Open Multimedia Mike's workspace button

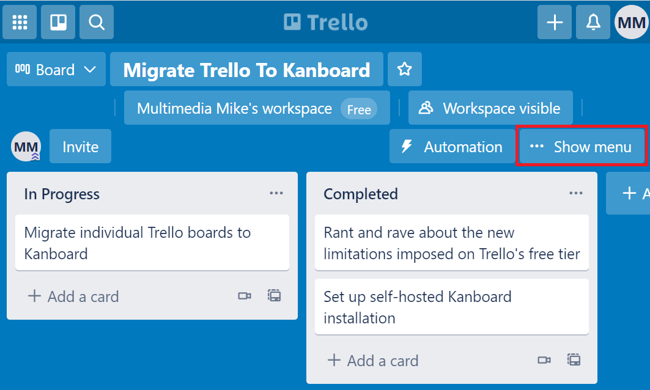tap(257, 108)
